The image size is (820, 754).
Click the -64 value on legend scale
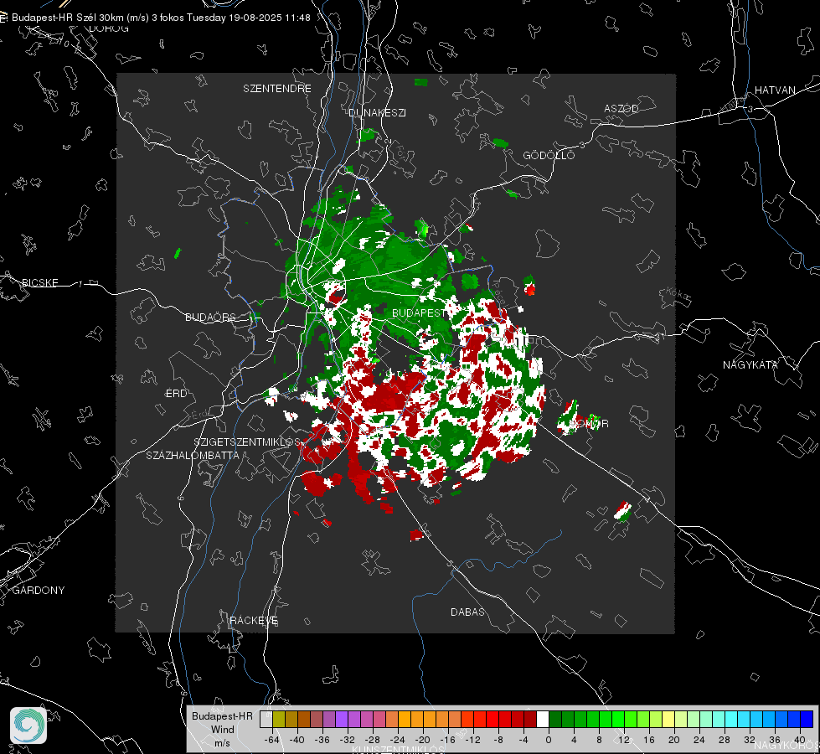272,740
